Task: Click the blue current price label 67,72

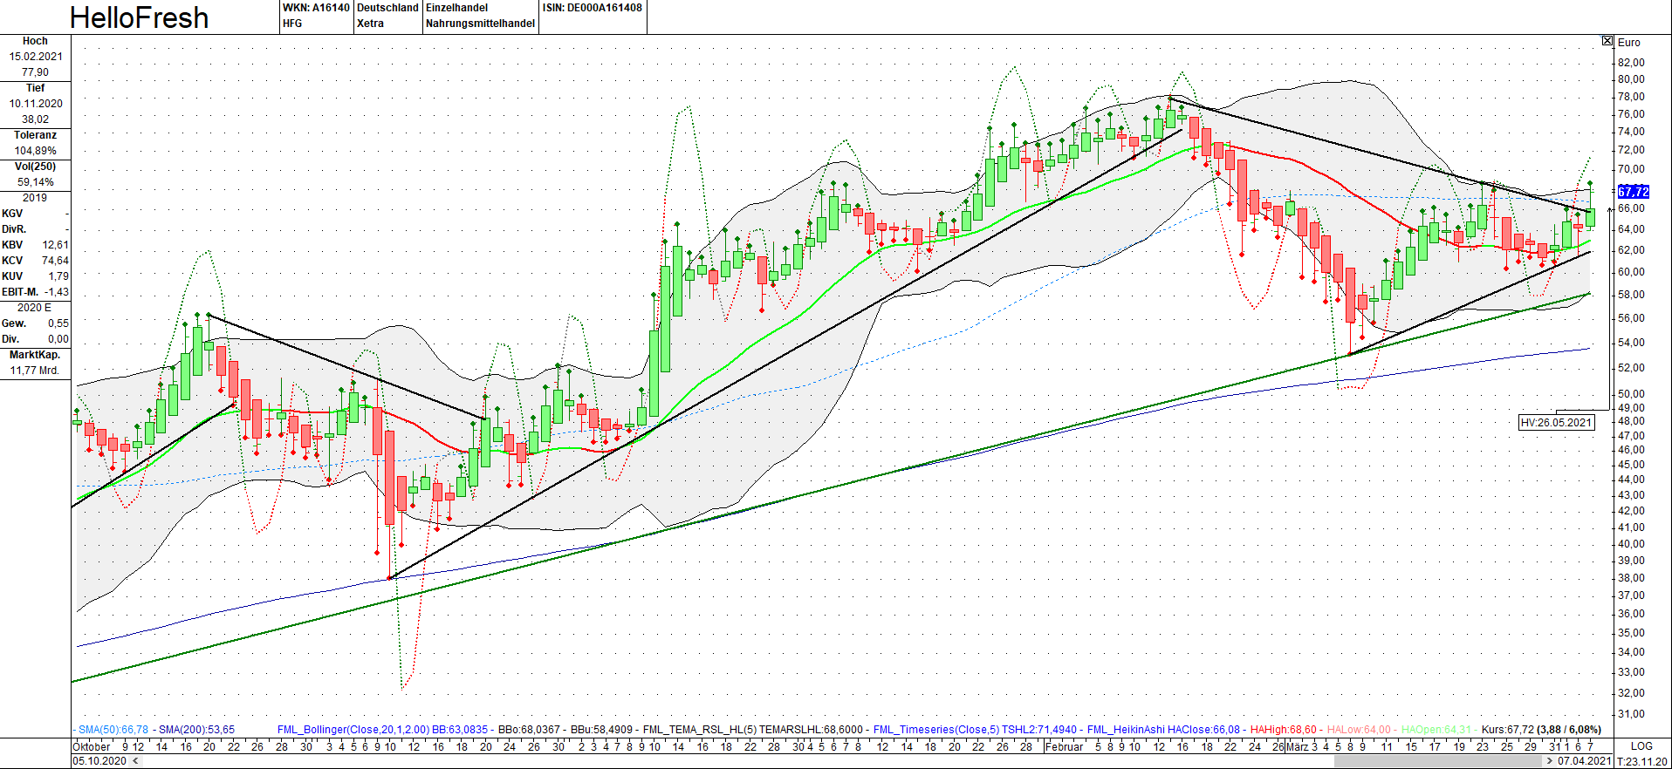Action: click(1633, 192)
